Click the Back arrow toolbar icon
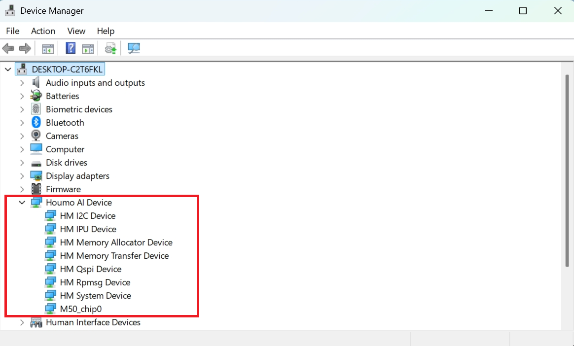Viewport: 574px width, 346px height. click(8, 48)
